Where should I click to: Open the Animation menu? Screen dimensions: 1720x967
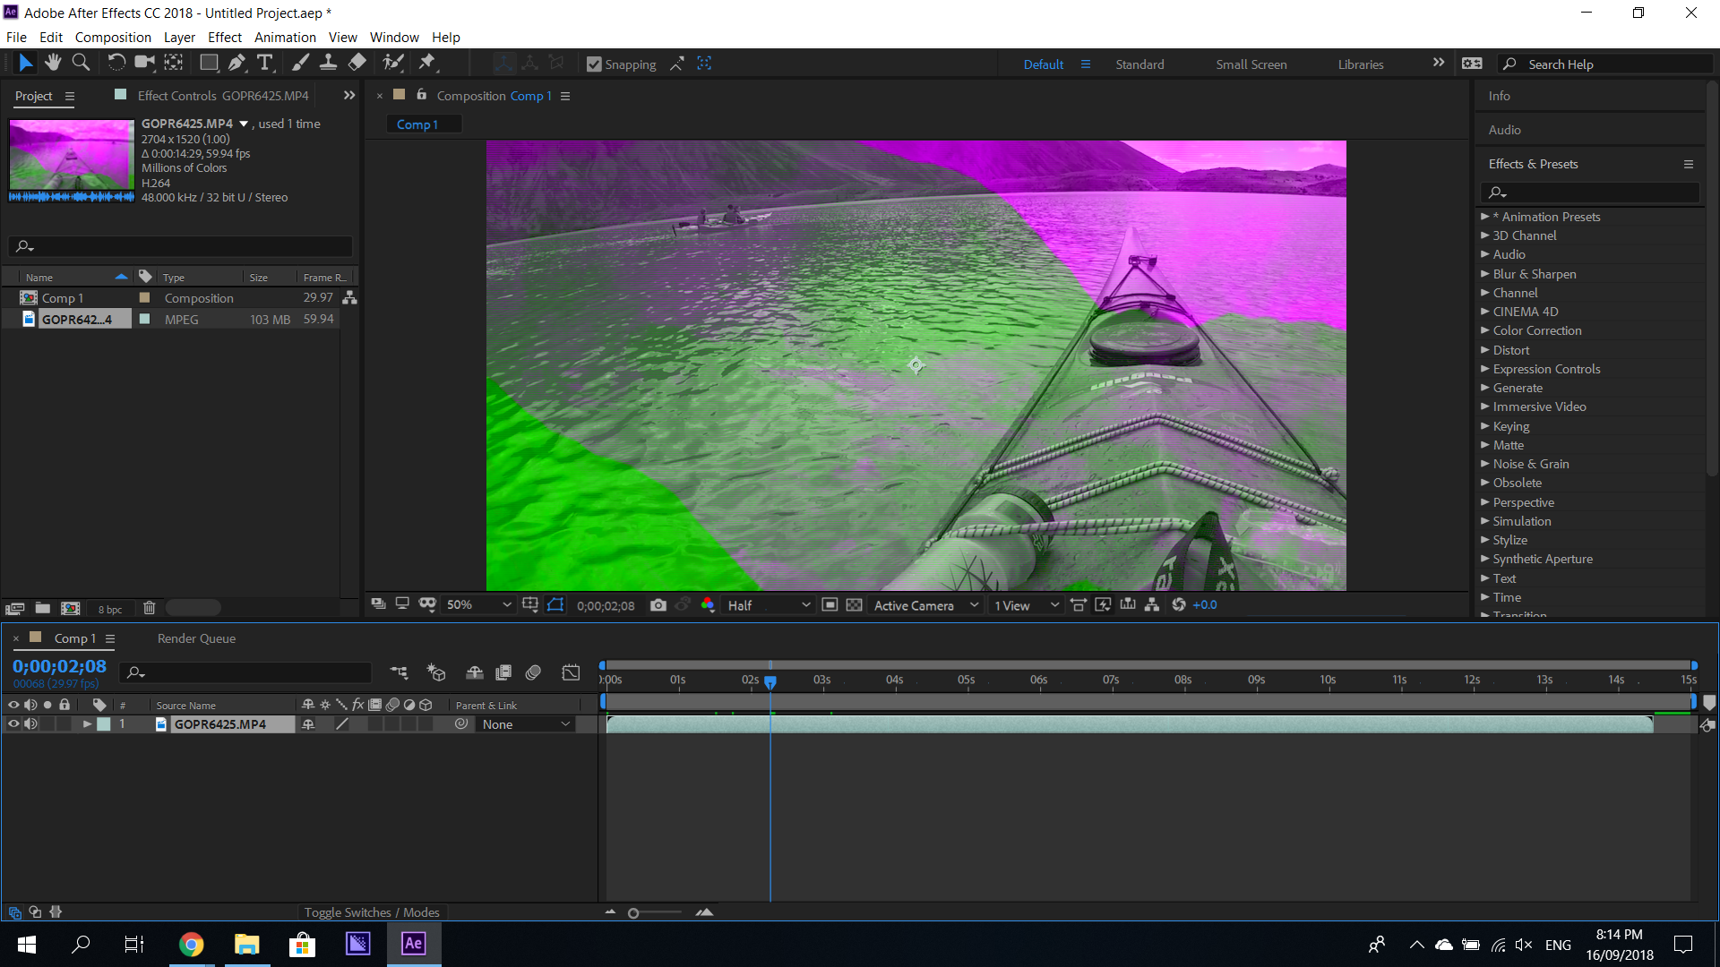click(285, 38)
